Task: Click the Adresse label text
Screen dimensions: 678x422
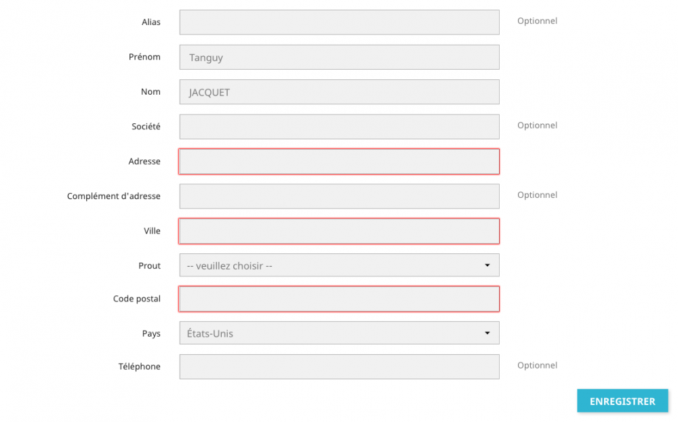Action: tap(144, 162)
